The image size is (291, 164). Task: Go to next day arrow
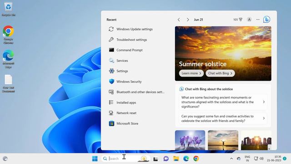coord(188,20)
